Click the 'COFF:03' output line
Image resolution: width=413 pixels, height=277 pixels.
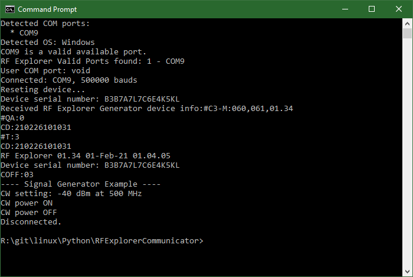[x=17, y=175]
